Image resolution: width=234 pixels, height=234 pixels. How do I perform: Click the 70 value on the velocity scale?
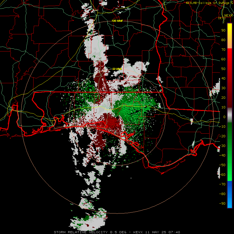coord(223,50)
